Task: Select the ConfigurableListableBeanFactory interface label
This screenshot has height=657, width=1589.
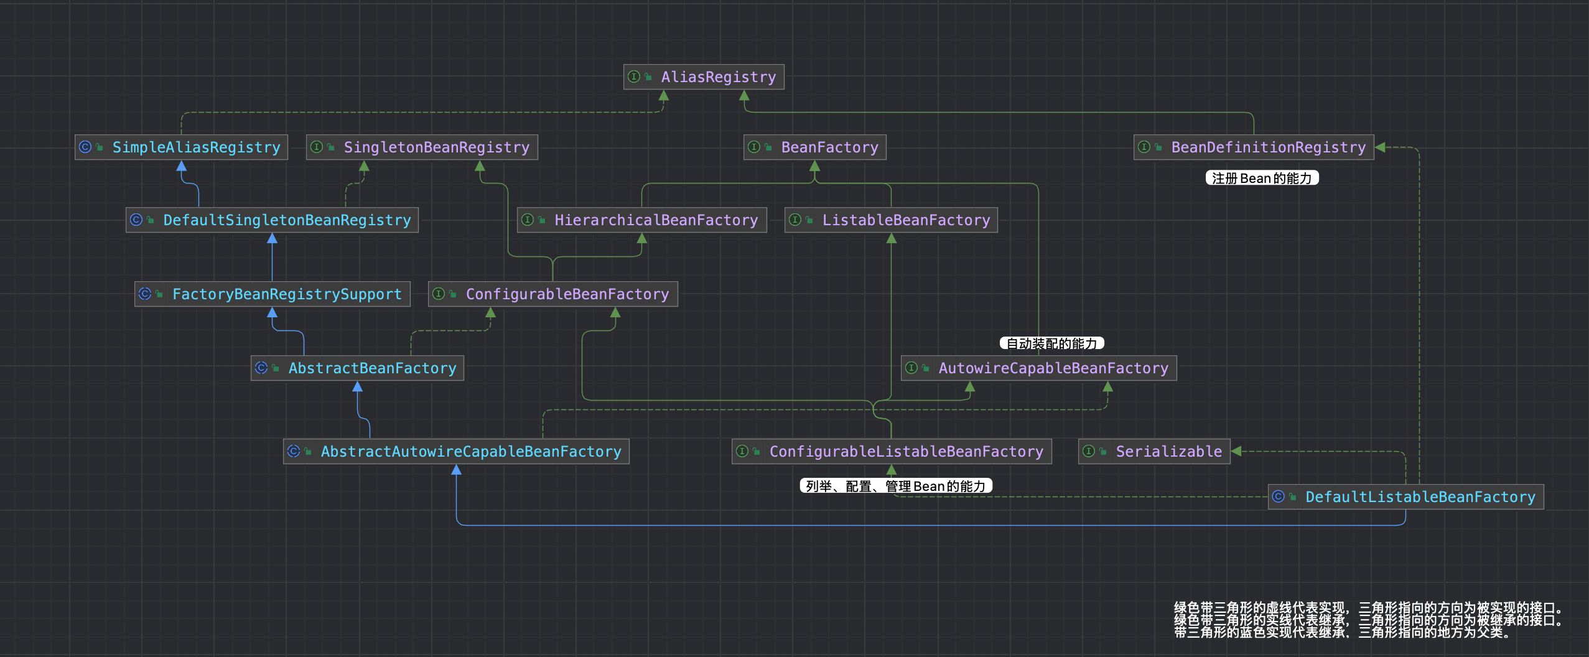Action: [x=906, y=452]
